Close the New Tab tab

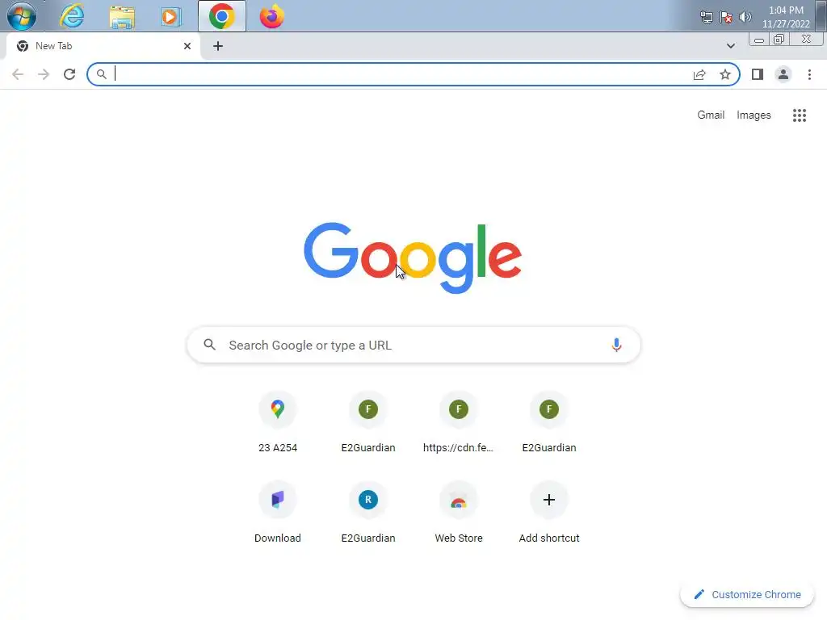(187, 46)
